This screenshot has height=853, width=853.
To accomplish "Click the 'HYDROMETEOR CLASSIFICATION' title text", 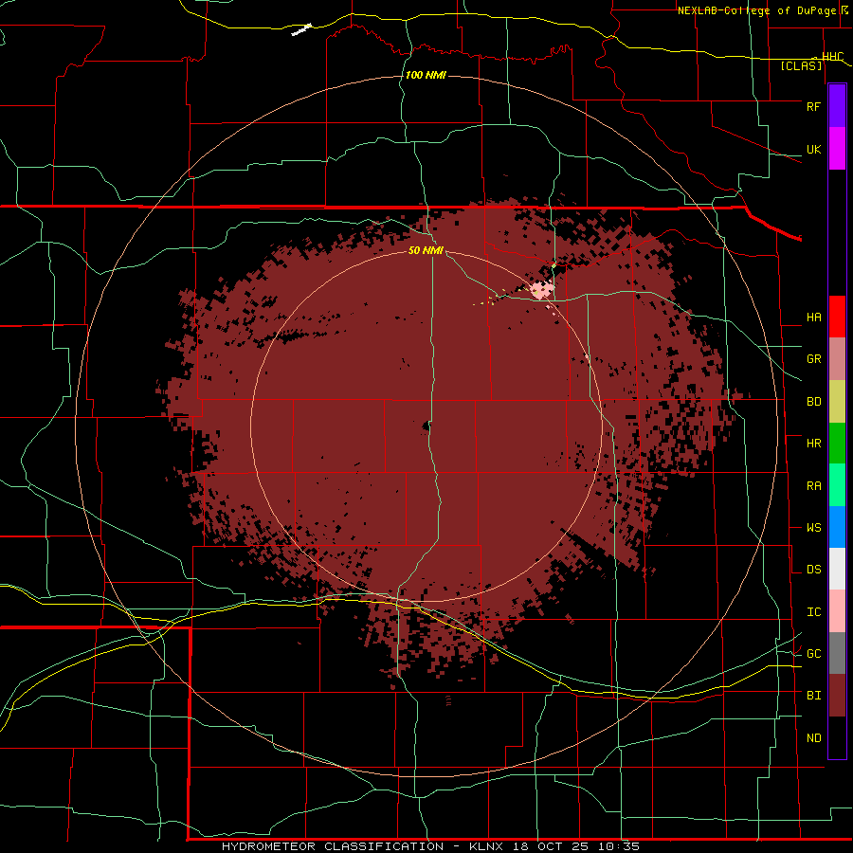I will pyautogui.click(x=333, y=846).
